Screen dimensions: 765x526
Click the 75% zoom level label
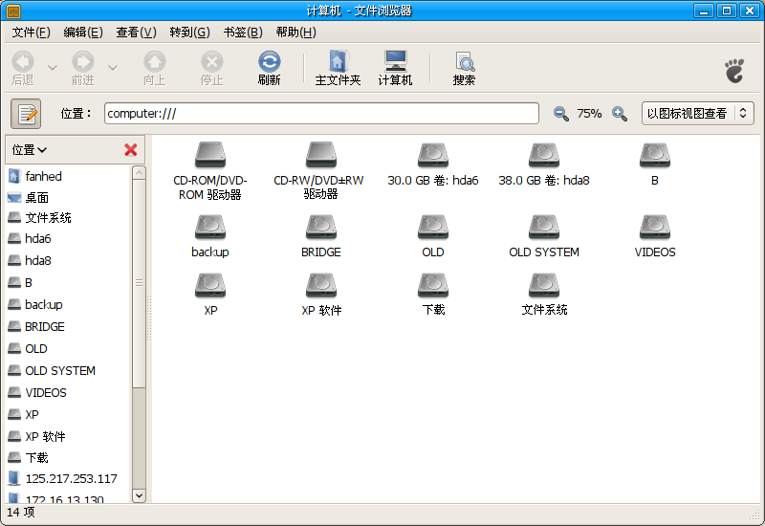pyautogui.click(x=589, y=114)
